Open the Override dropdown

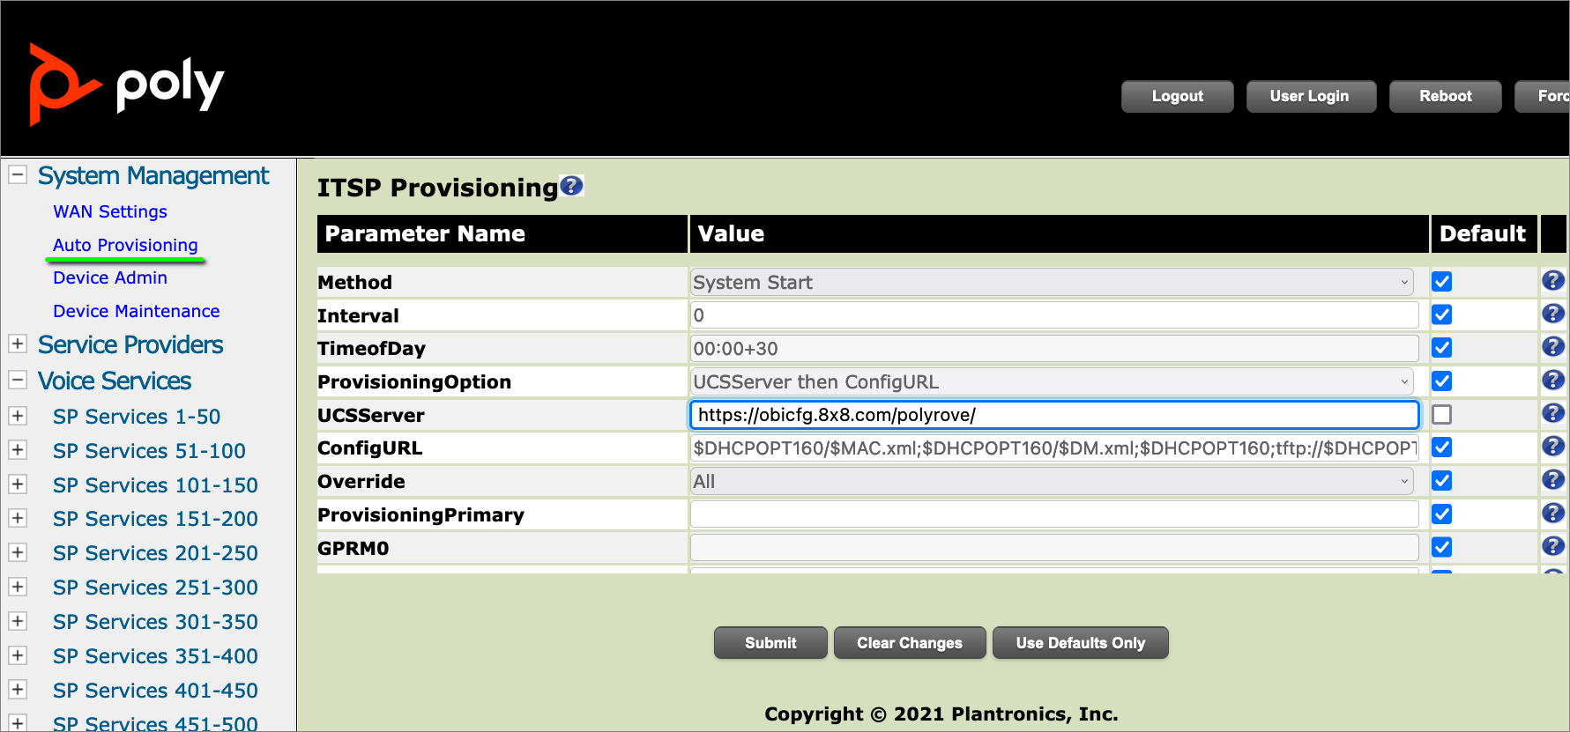coord(1051,481)
